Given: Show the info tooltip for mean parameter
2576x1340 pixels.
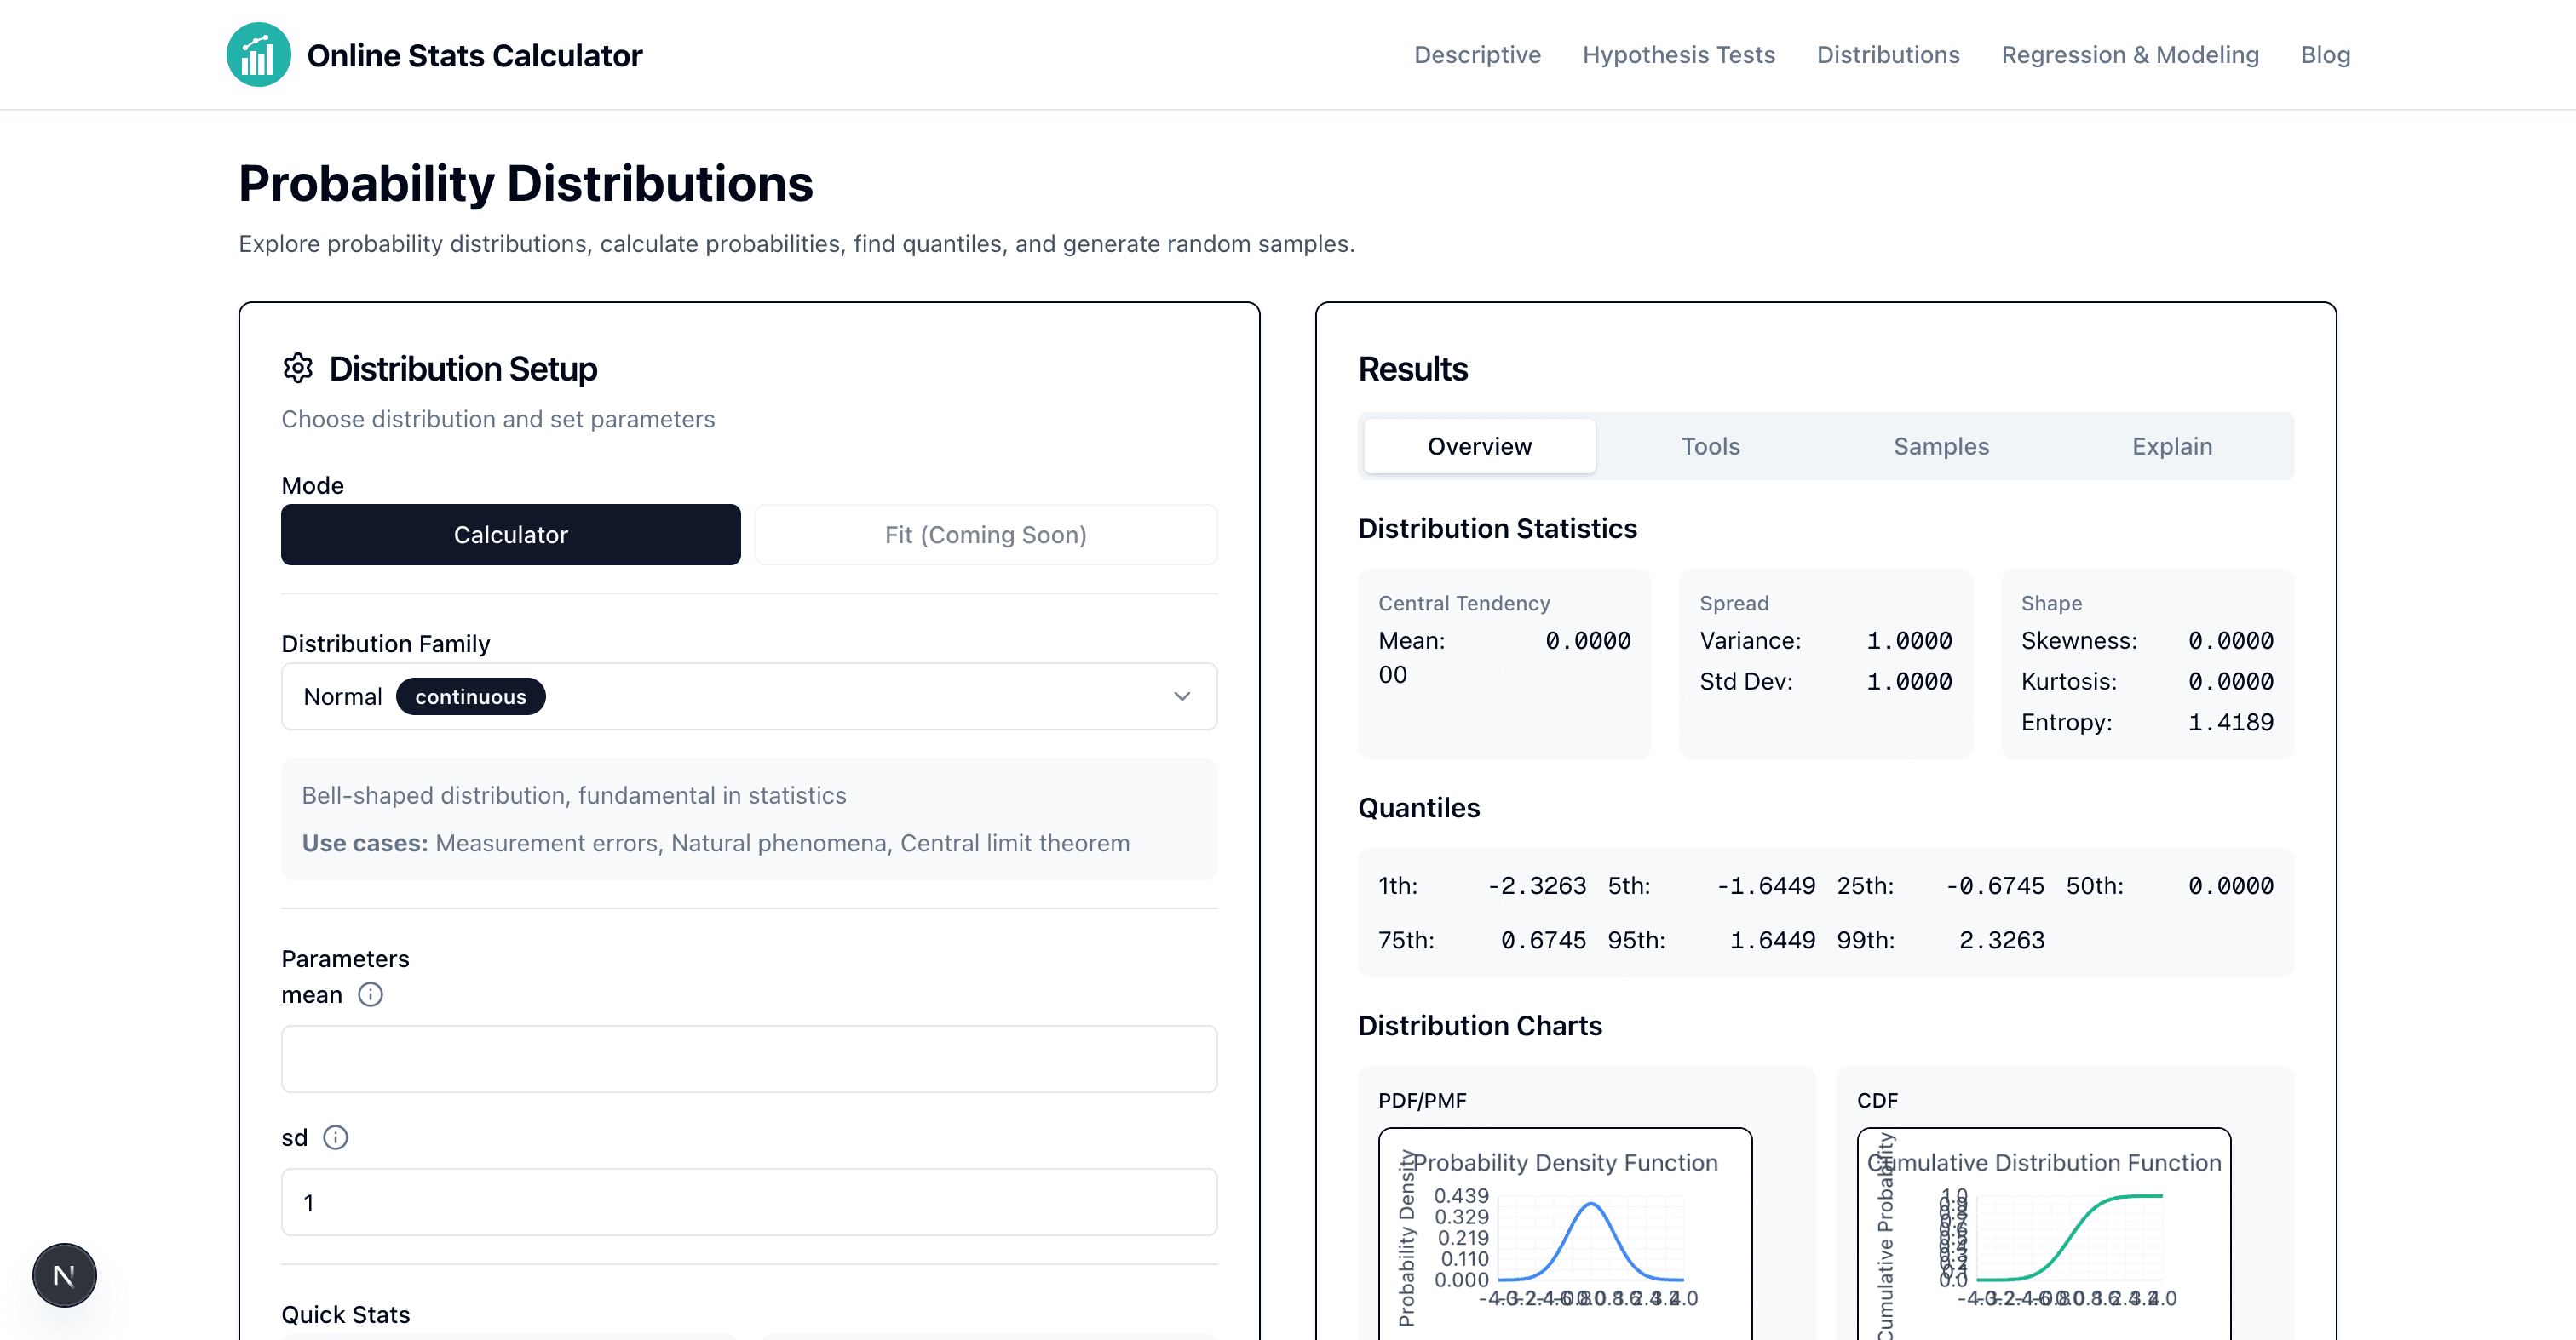Looking at the screenshot, I should click(370, 994).
